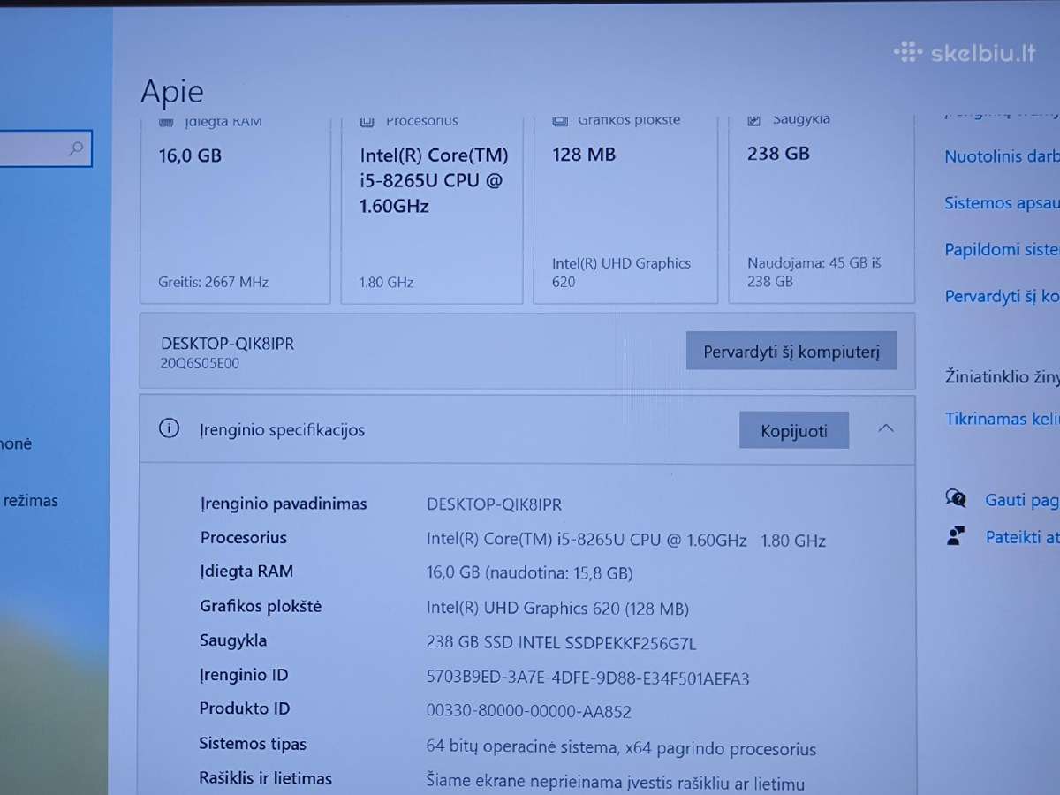
Task: Select the Saugykla 238 GB card
Action: coord(821,210)
